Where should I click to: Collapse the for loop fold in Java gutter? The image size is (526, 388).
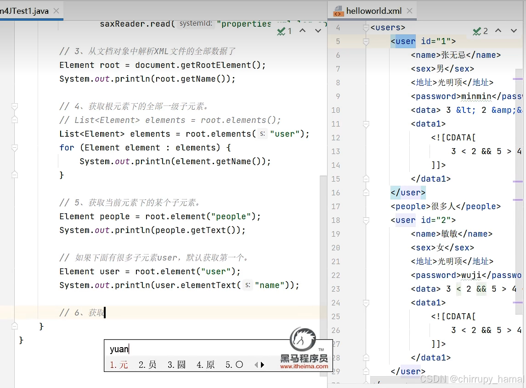(14, 148)
